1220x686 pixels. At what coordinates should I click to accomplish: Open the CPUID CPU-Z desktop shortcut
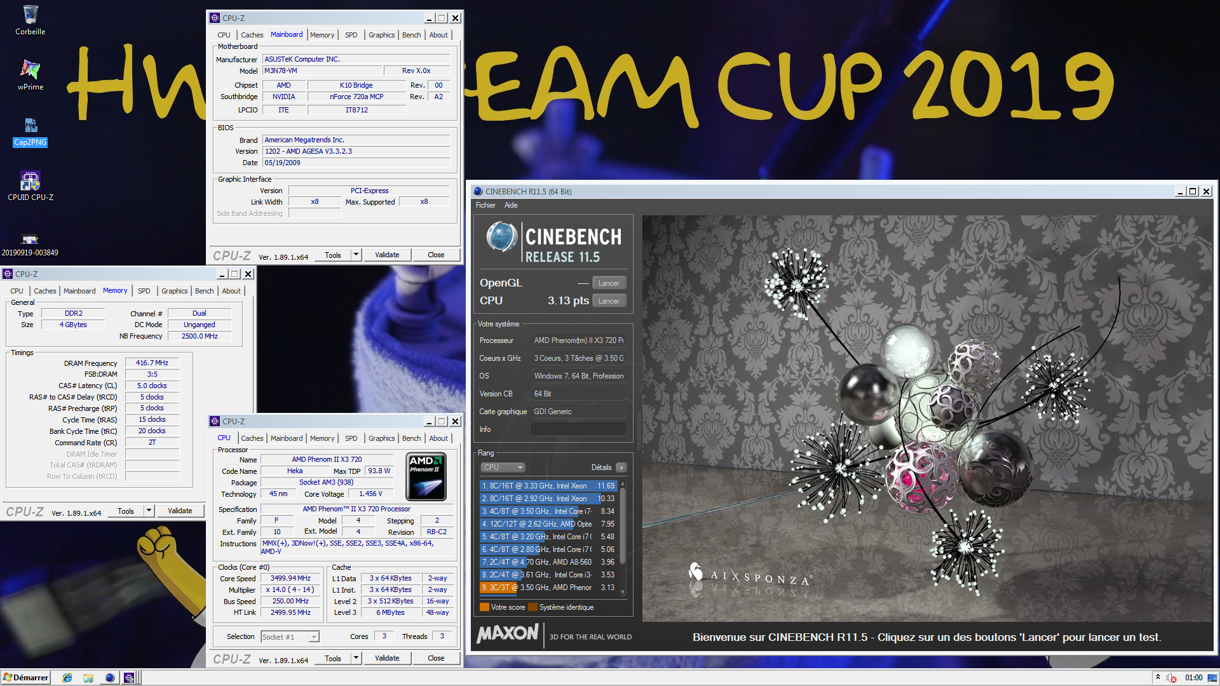[x=30, y=186]
